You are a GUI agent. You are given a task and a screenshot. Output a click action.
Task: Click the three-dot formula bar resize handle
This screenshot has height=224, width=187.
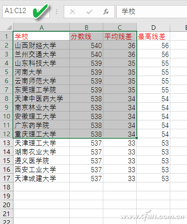(x=57, y=12)
